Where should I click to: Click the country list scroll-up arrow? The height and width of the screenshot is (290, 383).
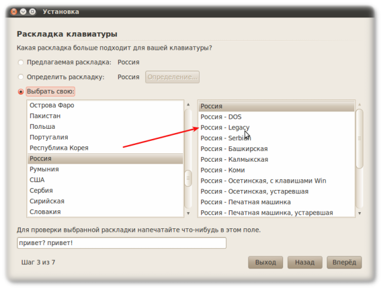(x=188, y=105)
